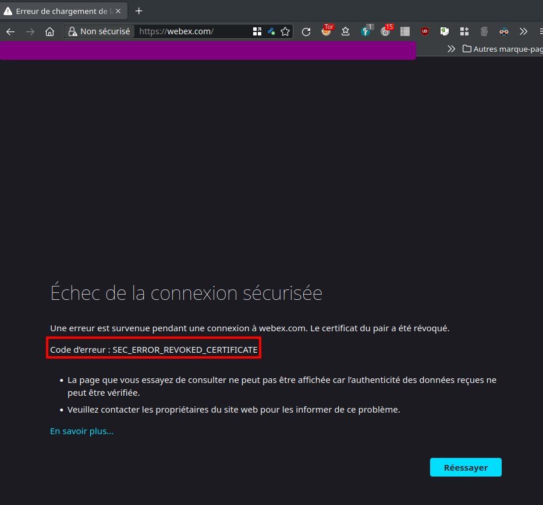The height and width of the screenshot is (505, 543).
Task: Click the Réessayer button
Action: pos(466,467)
